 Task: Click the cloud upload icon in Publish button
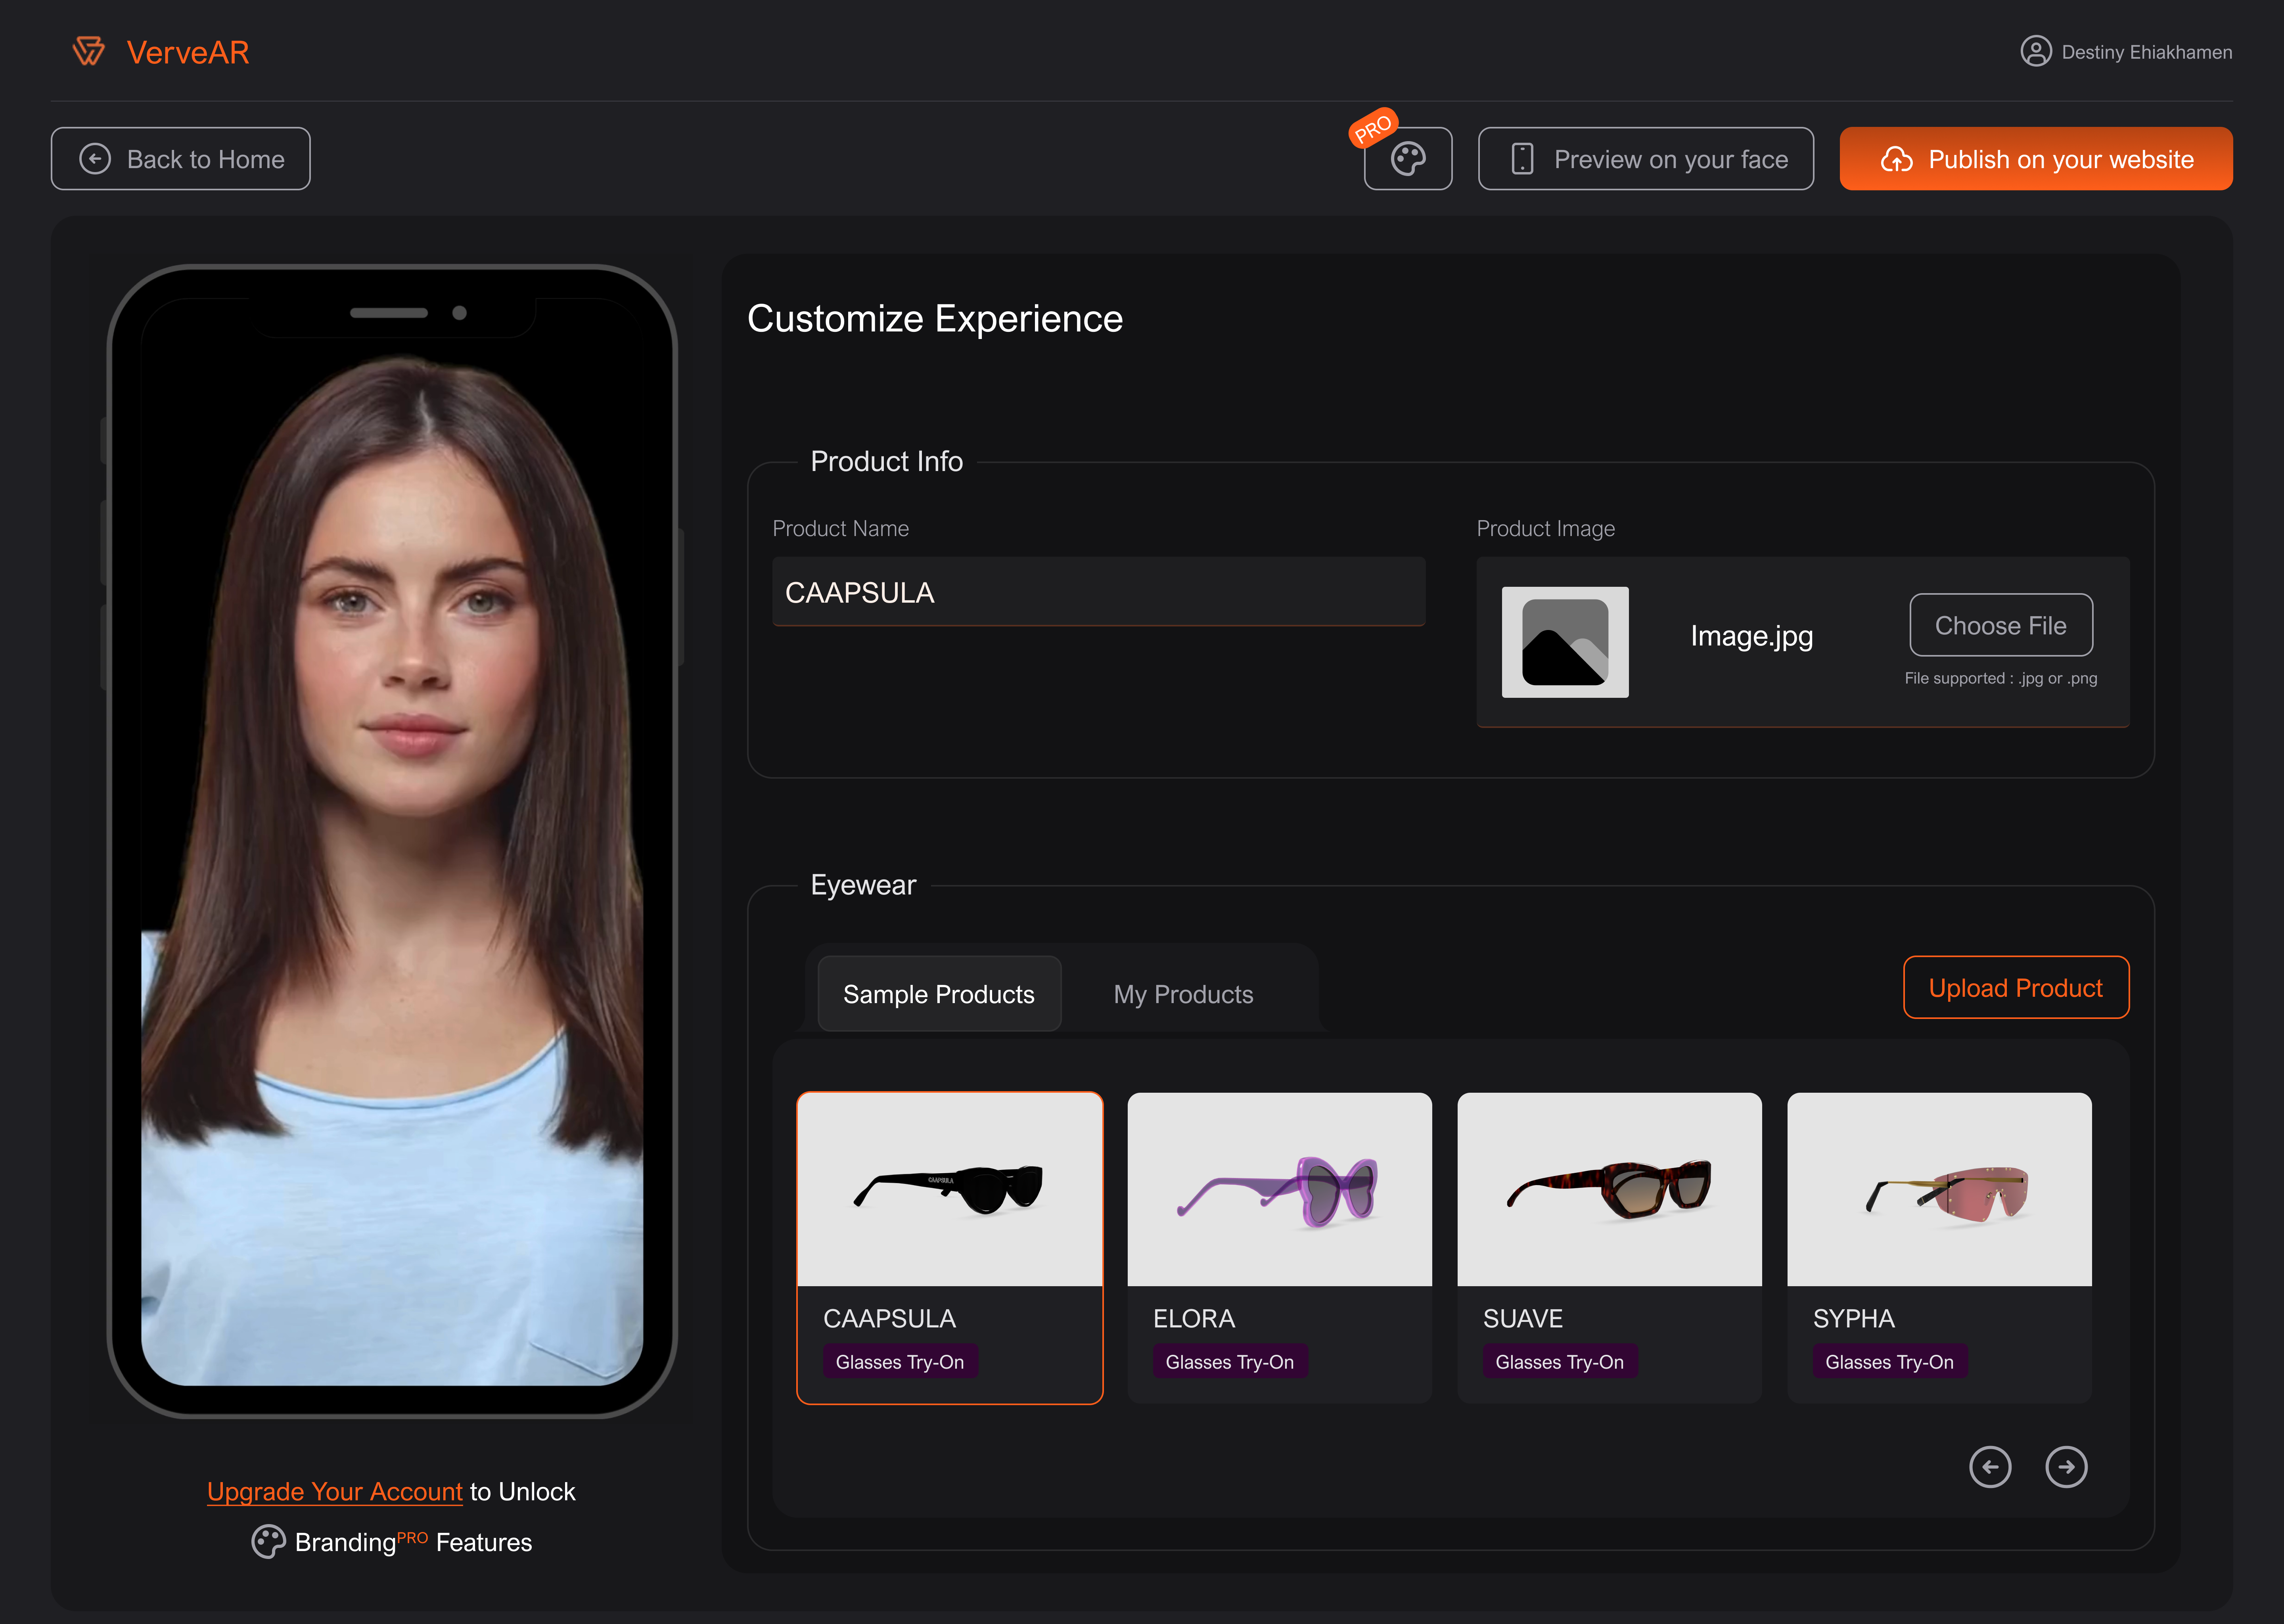pos(1897,159)
